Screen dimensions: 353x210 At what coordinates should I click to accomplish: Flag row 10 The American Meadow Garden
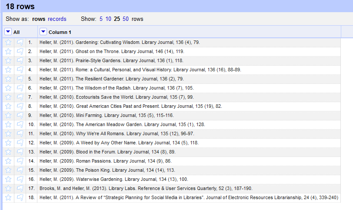(20, 124)
